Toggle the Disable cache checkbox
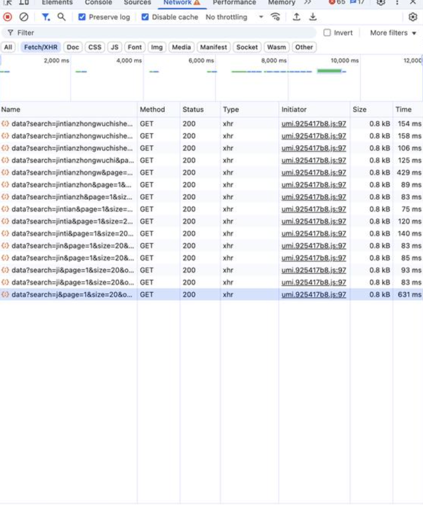The height and width of the screenshot is (505, 423). [x=145, y=17]
